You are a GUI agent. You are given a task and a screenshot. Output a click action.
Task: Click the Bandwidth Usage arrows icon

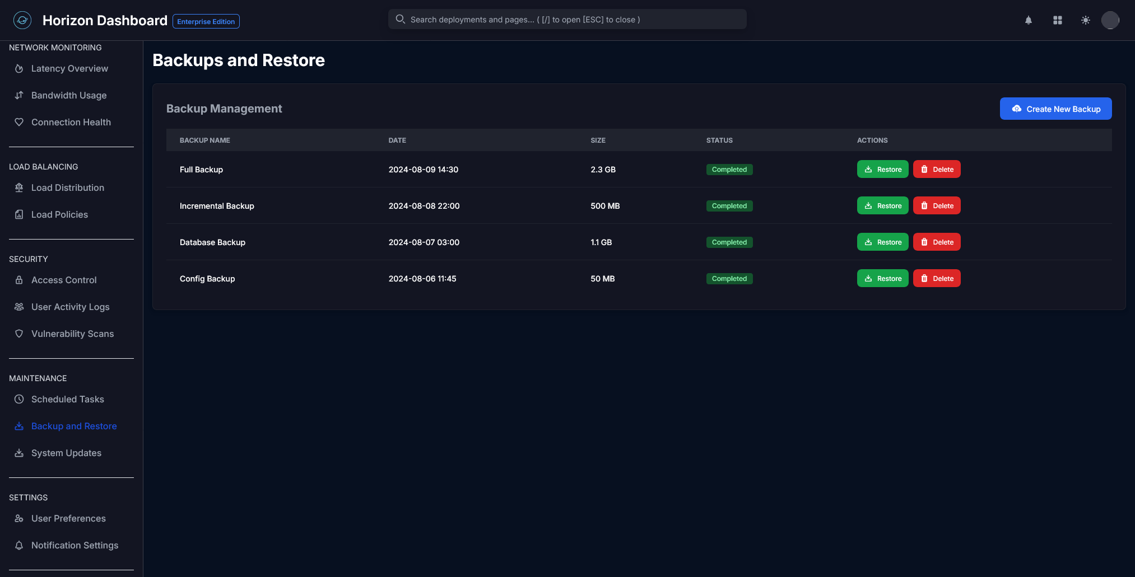click(19, 95)
